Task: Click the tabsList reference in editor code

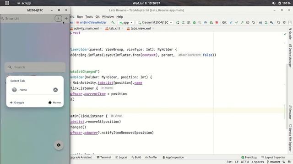Action: 105,83
